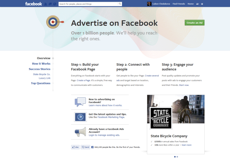Click the Facebook Marketing page icon
This screenshot has height=160, width=230.
click(x=80, y=117)
